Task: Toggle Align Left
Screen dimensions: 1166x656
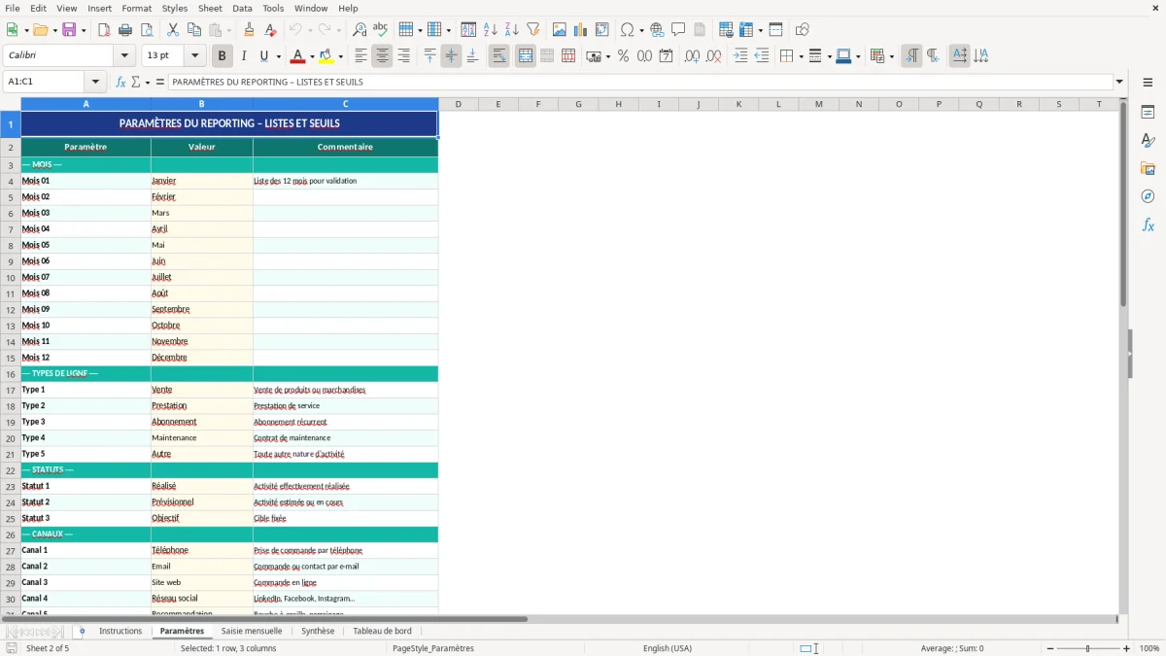Action: pos(360,56)
